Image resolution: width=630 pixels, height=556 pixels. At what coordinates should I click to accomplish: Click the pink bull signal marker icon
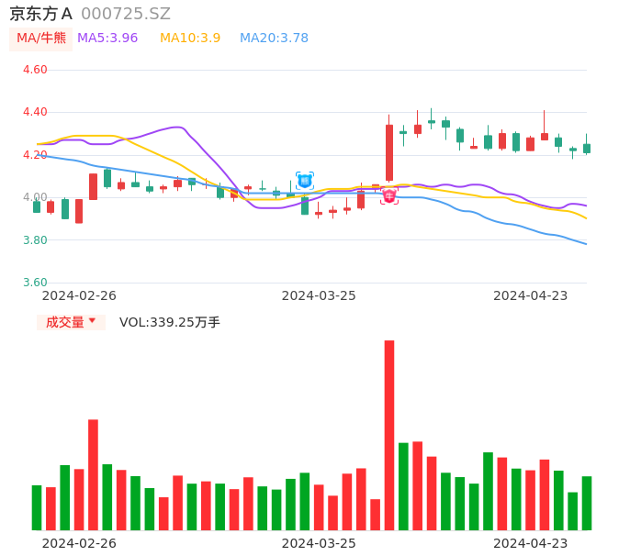[389, 195]
